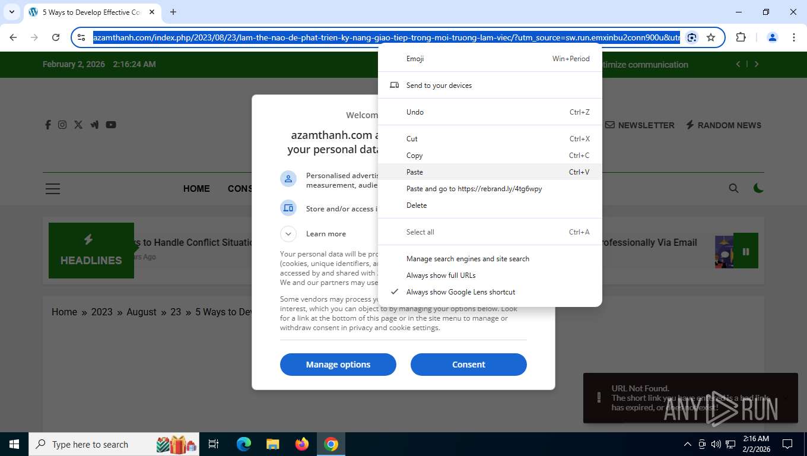
Task: Show hidden system tray icons
Action: [688, 444]
